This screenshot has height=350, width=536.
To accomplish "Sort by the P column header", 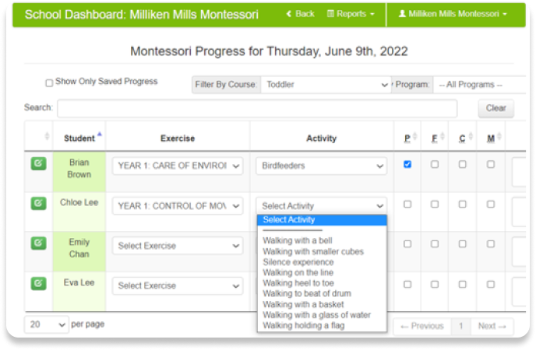I will click(x=407, y=138).
